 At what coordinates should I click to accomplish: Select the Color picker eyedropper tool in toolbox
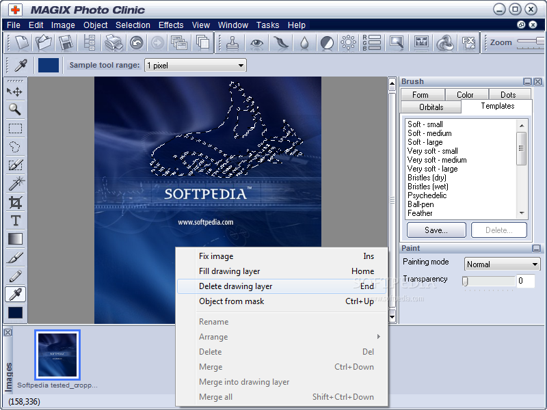[15, 295]
